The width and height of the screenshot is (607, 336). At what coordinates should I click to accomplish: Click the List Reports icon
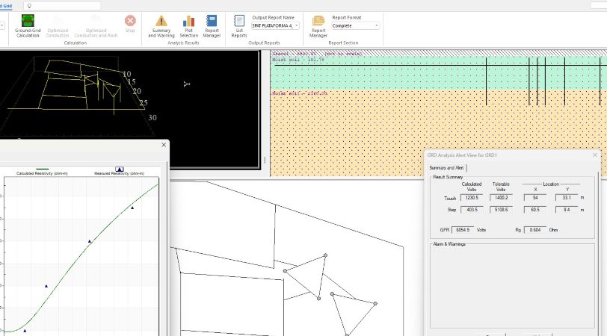point(239,25)
